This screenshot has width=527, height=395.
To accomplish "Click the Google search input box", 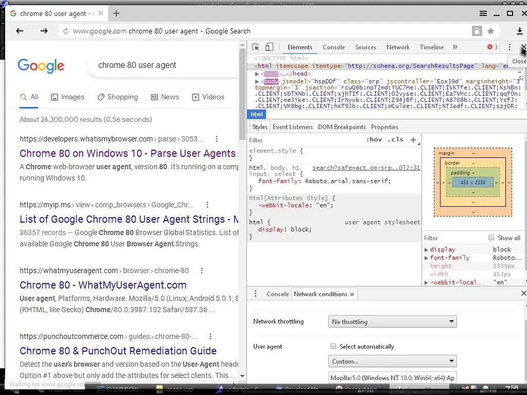I will click(x=163, y=65).
